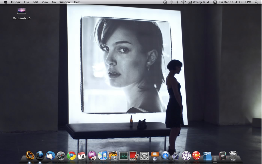The height and width of the screenshot is (164, 262).
Task: Click the date and time clock
Action: [235, 2]
